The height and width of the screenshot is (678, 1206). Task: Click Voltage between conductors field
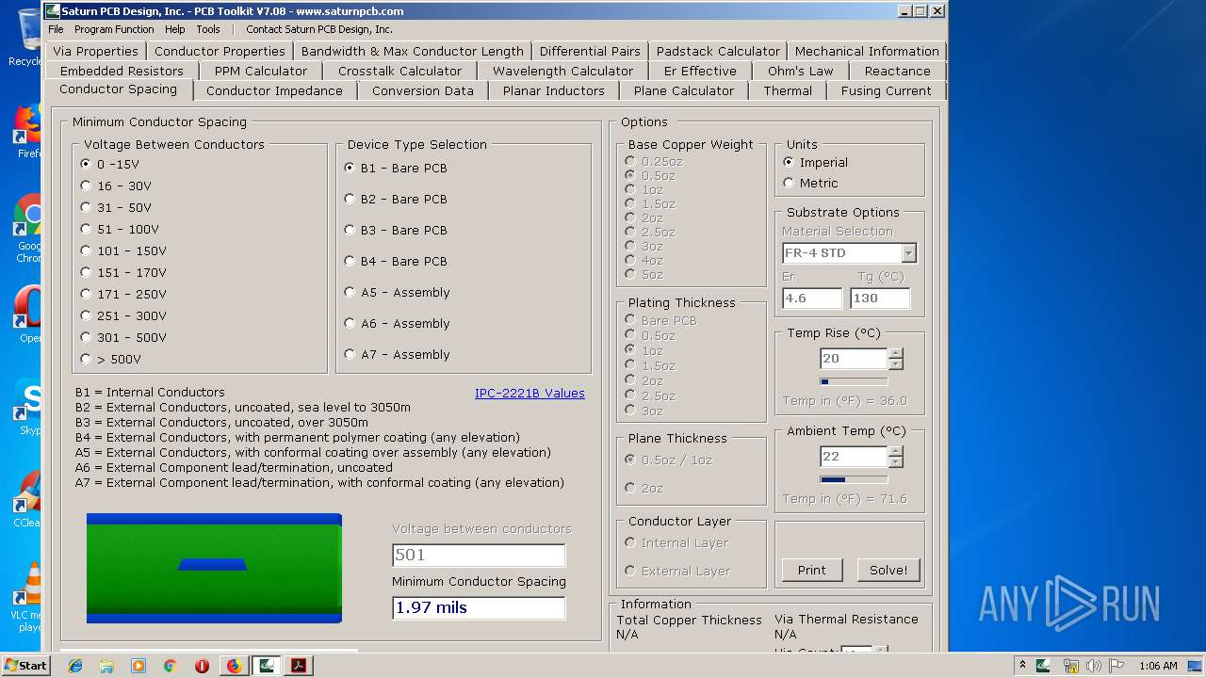[479, 556]
